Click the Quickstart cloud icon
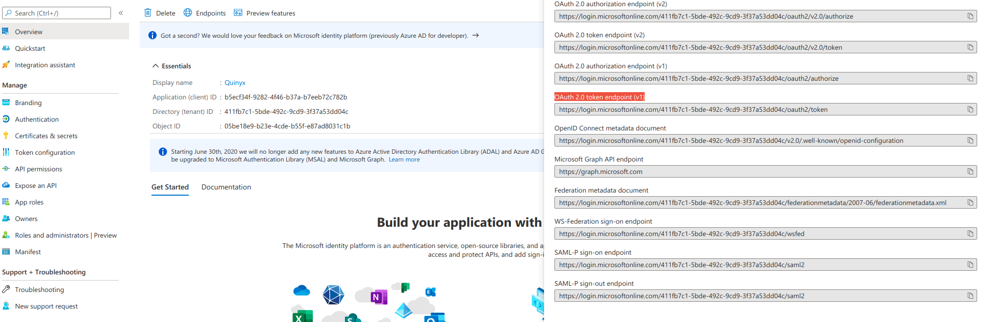 click(6, 48)
